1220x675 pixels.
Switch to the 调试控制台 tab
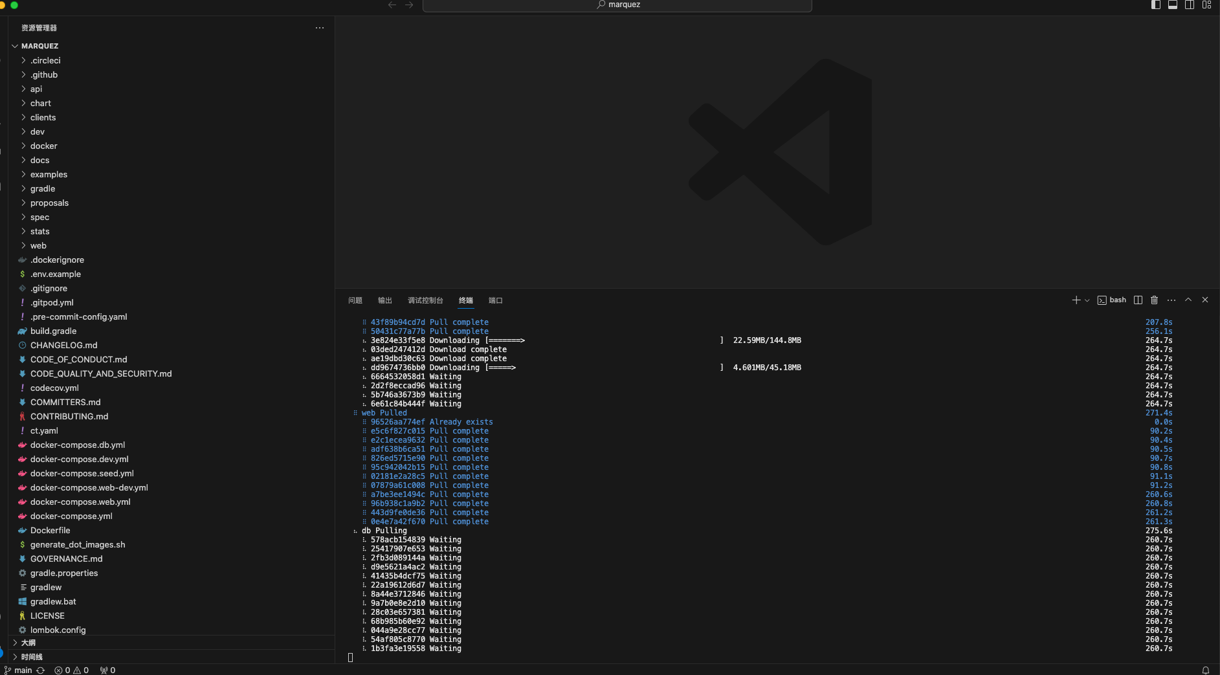pos(425,300)
